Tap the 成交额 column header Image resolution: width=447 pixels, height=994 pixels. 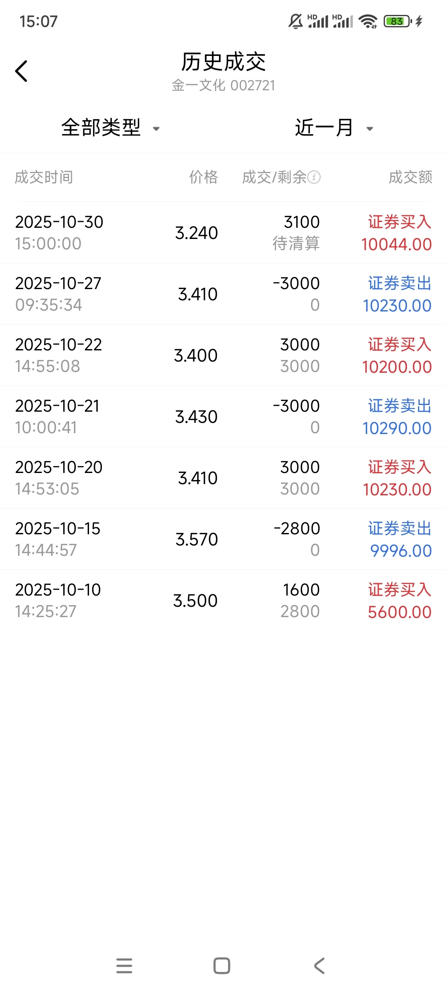410,177
